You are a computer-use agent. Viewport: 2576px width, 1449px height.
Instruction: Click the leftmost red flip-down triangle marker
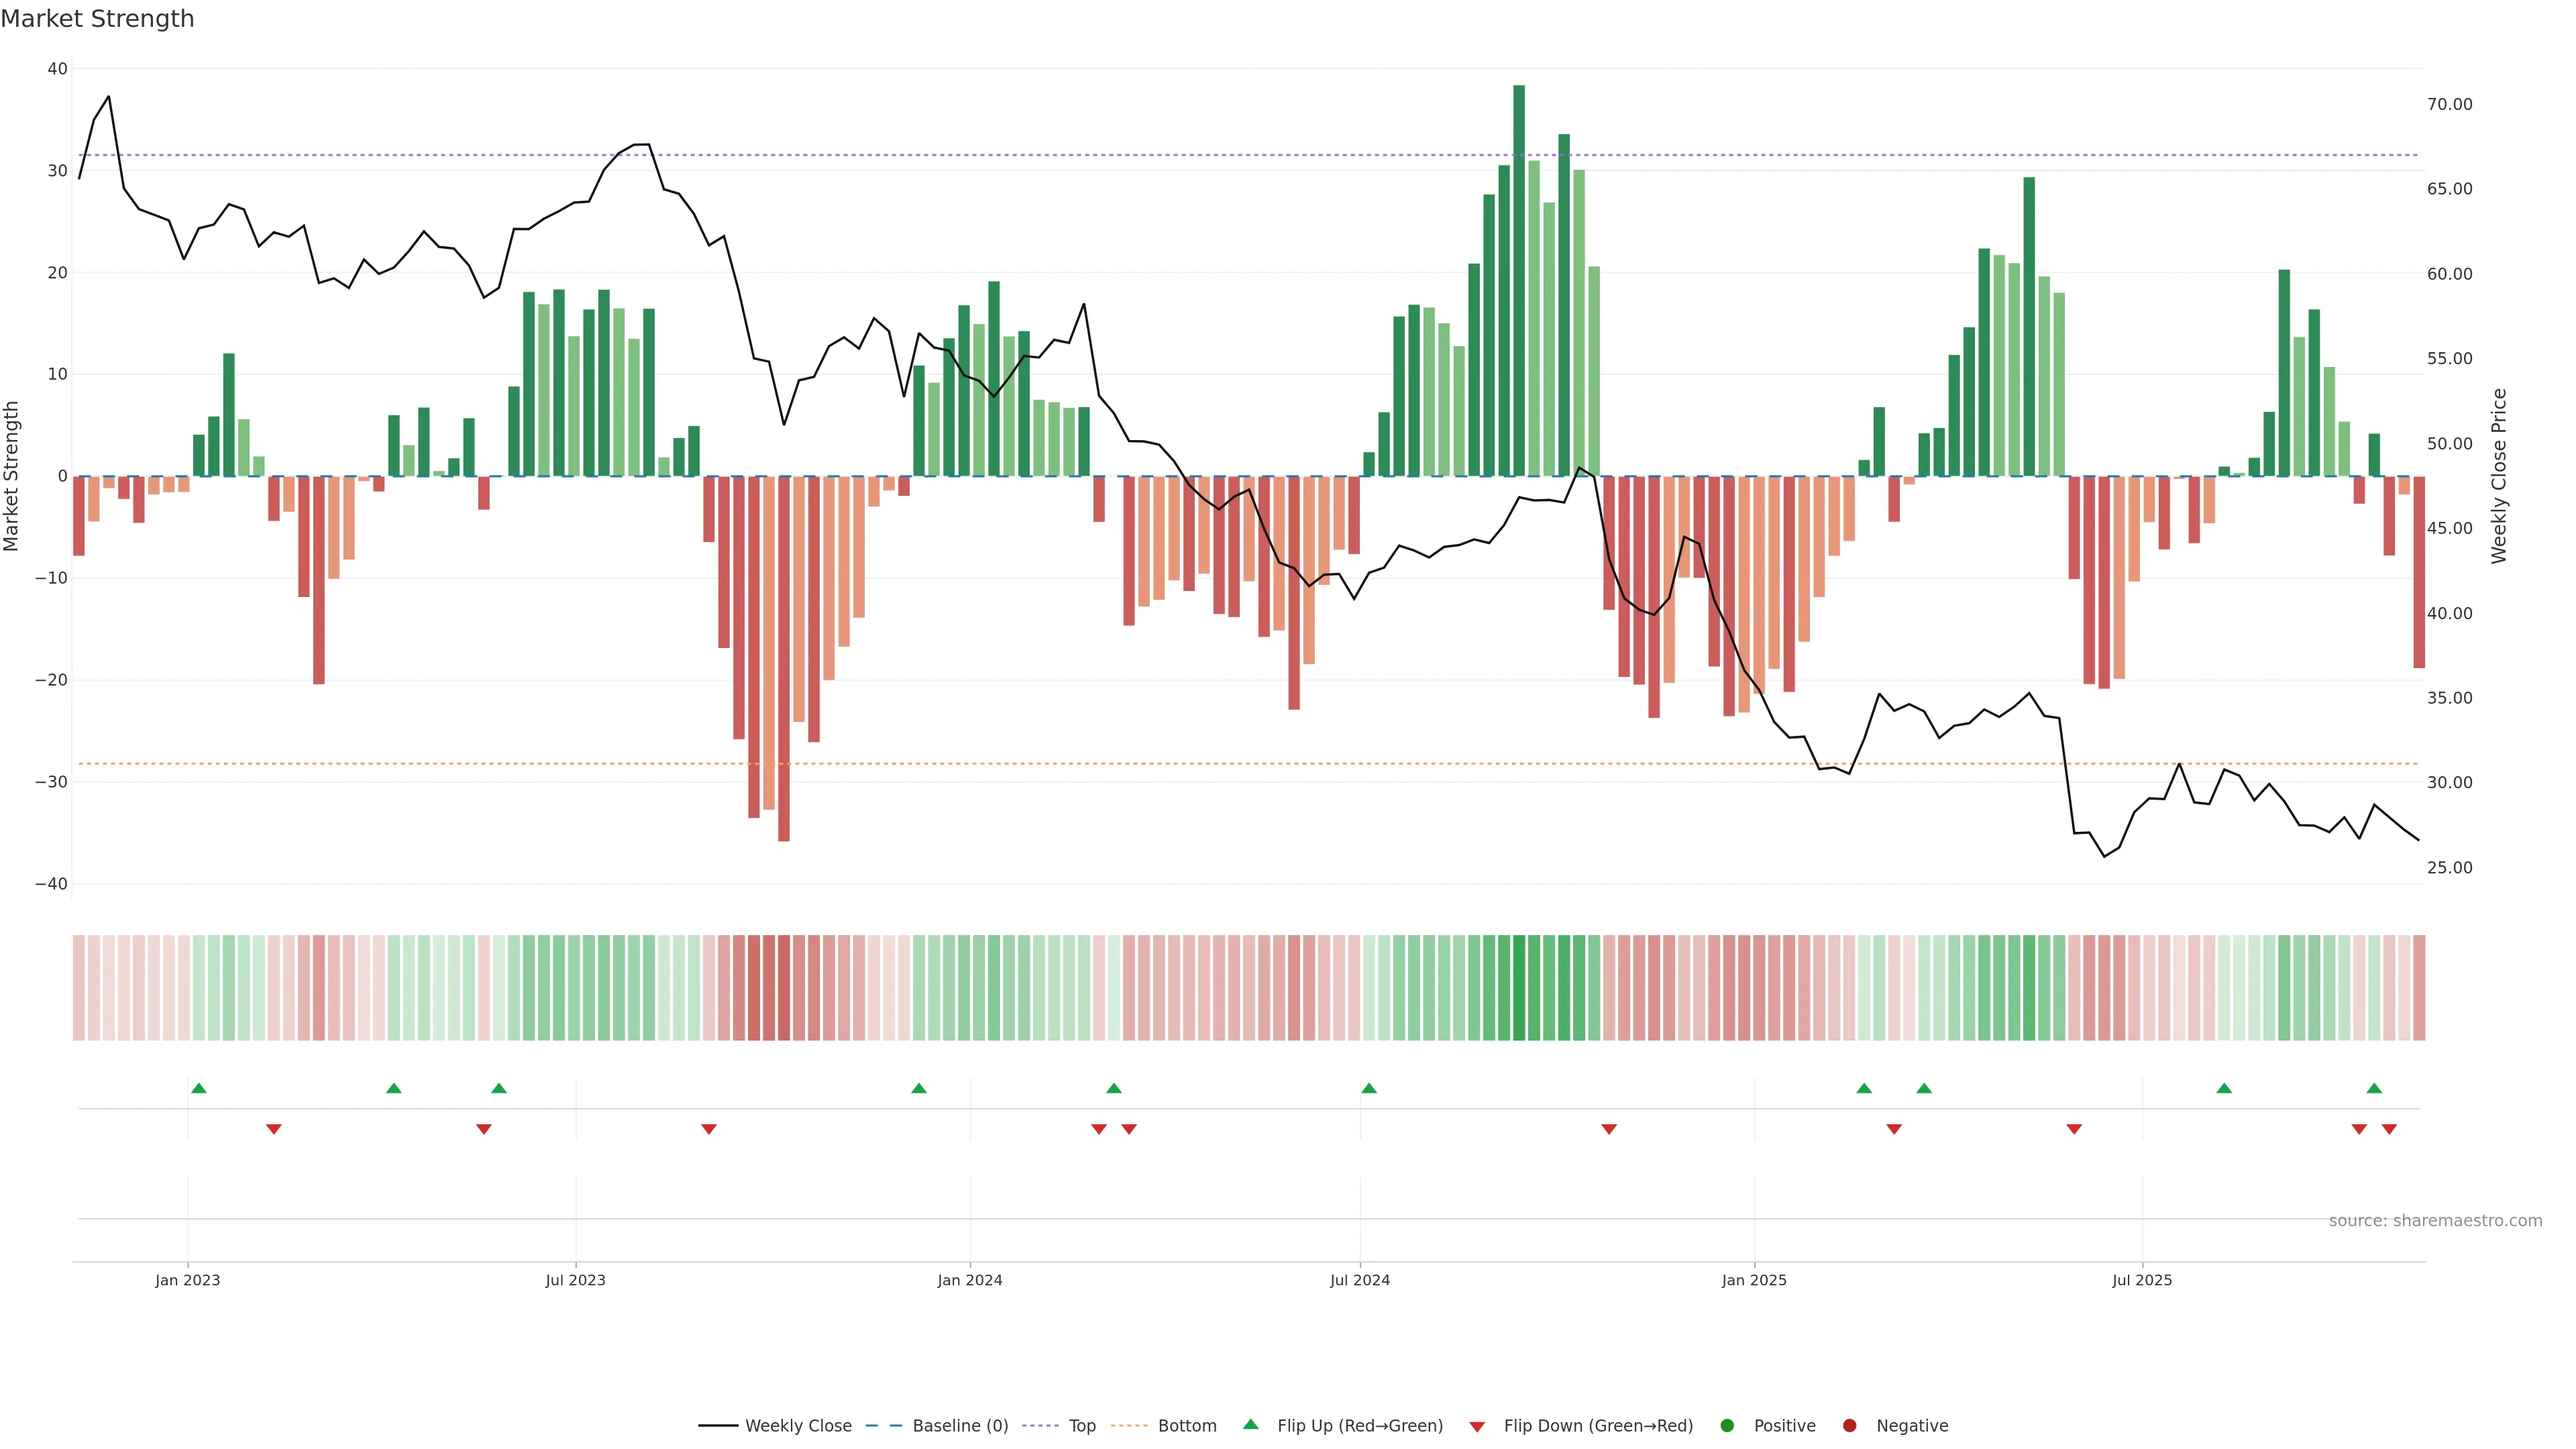pos(274,1129)
